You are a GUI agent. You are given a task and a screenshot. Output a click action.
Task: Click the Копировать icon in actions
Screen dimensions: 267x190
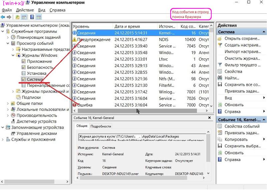click(x=220, y=139)
